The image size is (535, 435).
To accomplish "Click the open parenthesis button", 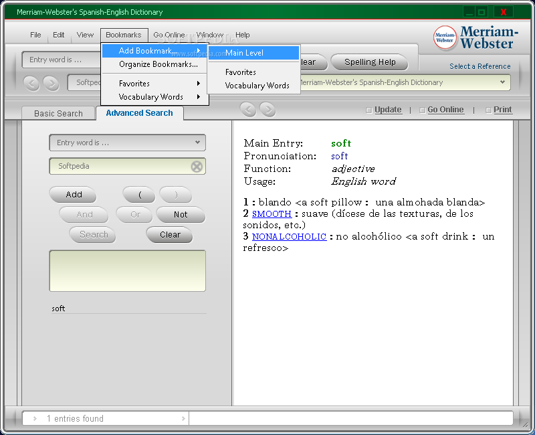I will (x=139, y=195).
